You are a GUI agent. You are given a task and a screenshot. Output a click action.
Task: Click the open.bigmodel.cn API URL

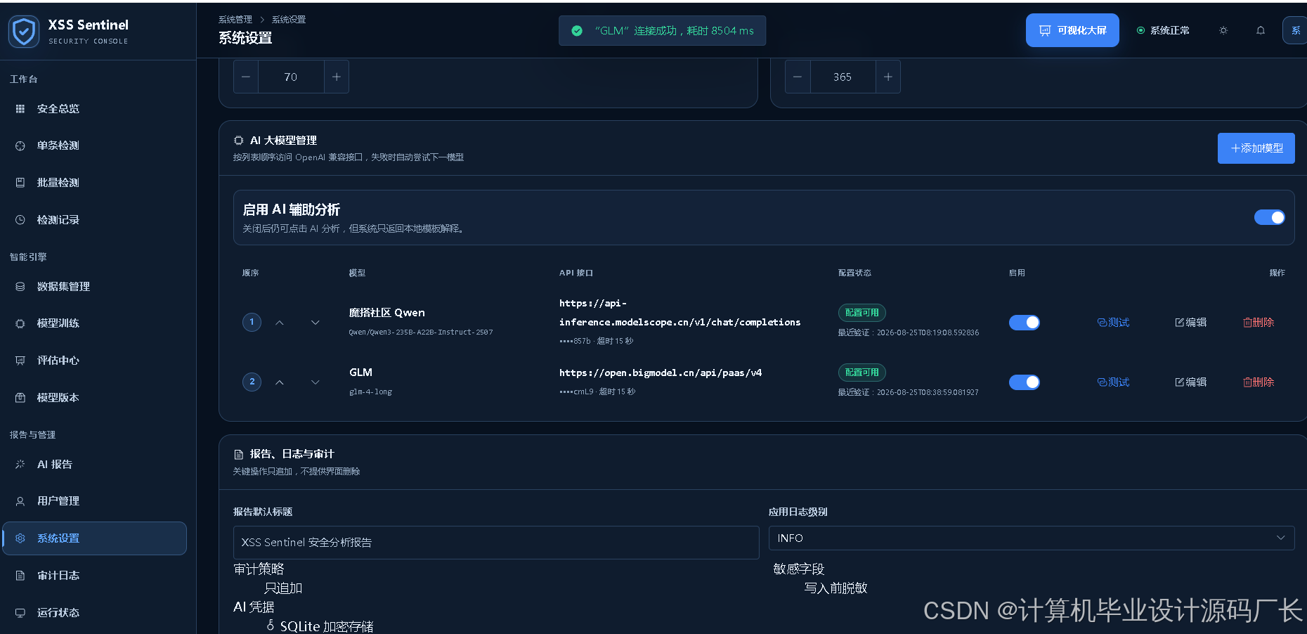(661, 373)
